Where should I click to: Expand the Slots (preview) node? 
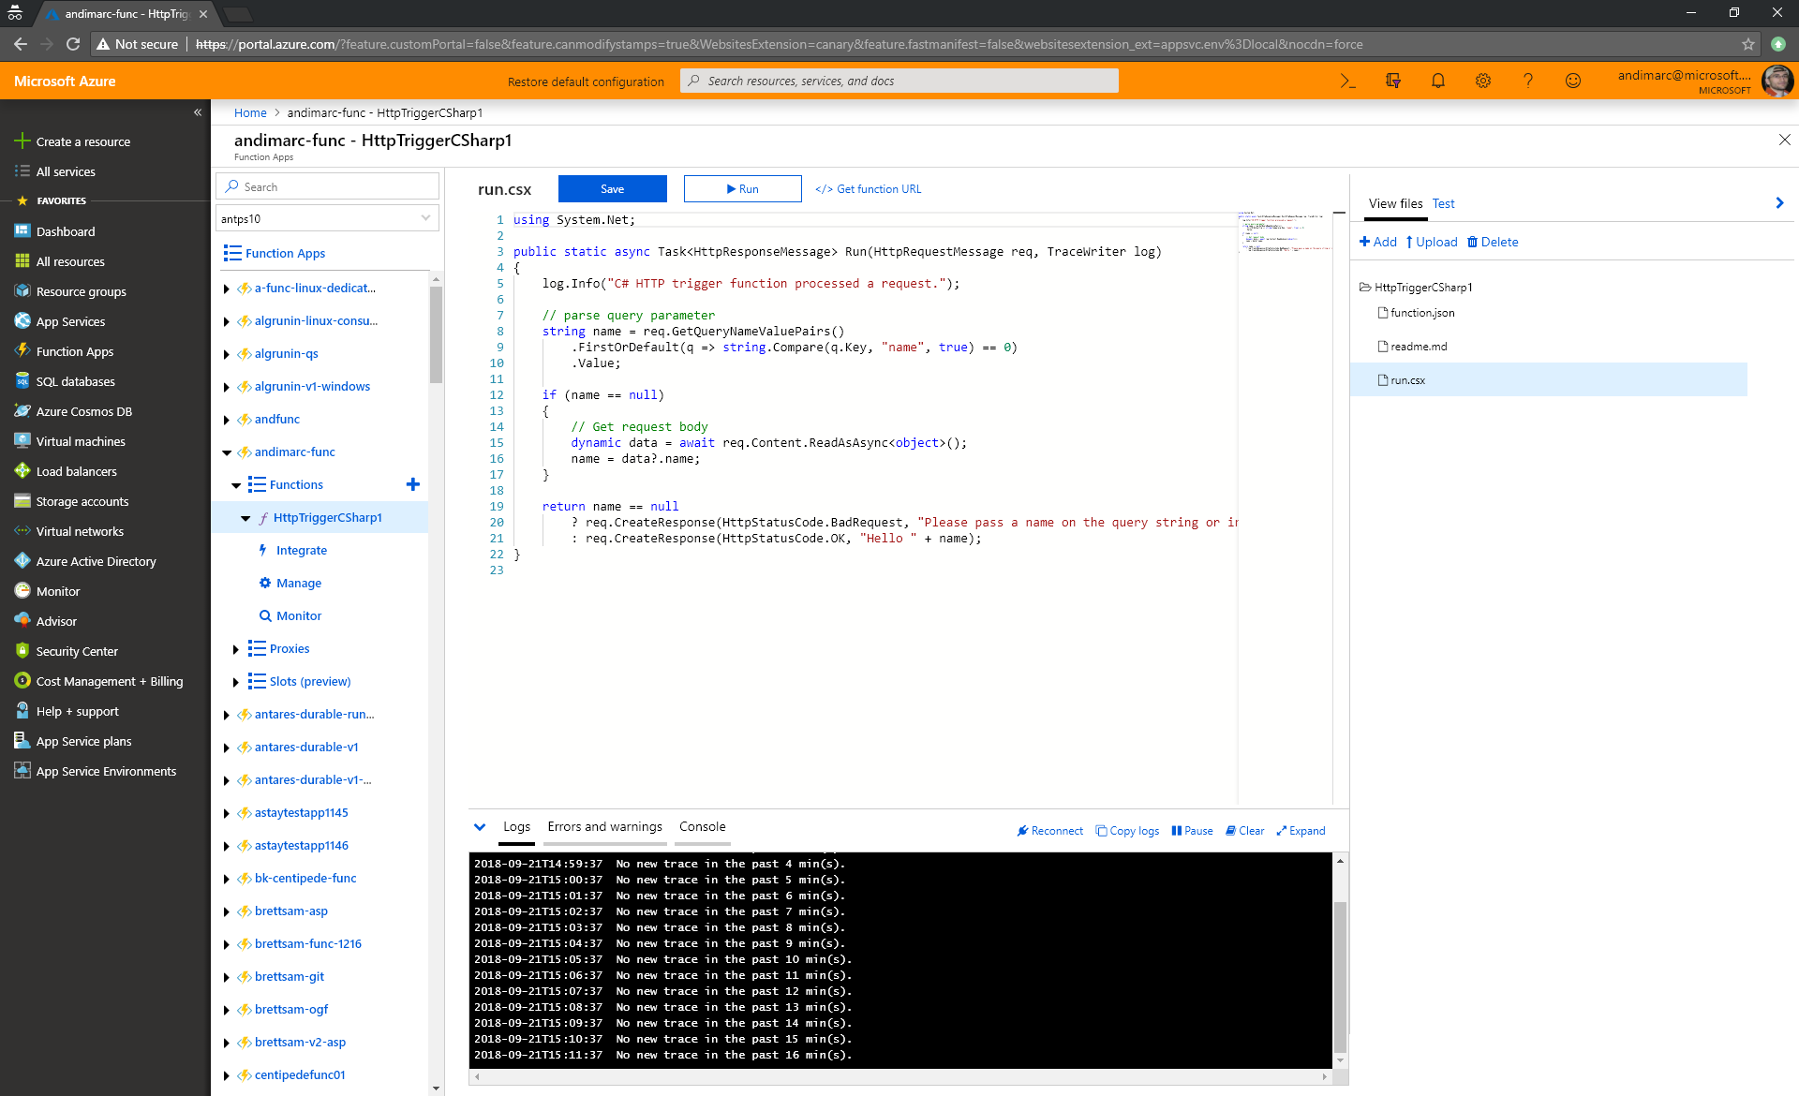(x=236, y=682)
